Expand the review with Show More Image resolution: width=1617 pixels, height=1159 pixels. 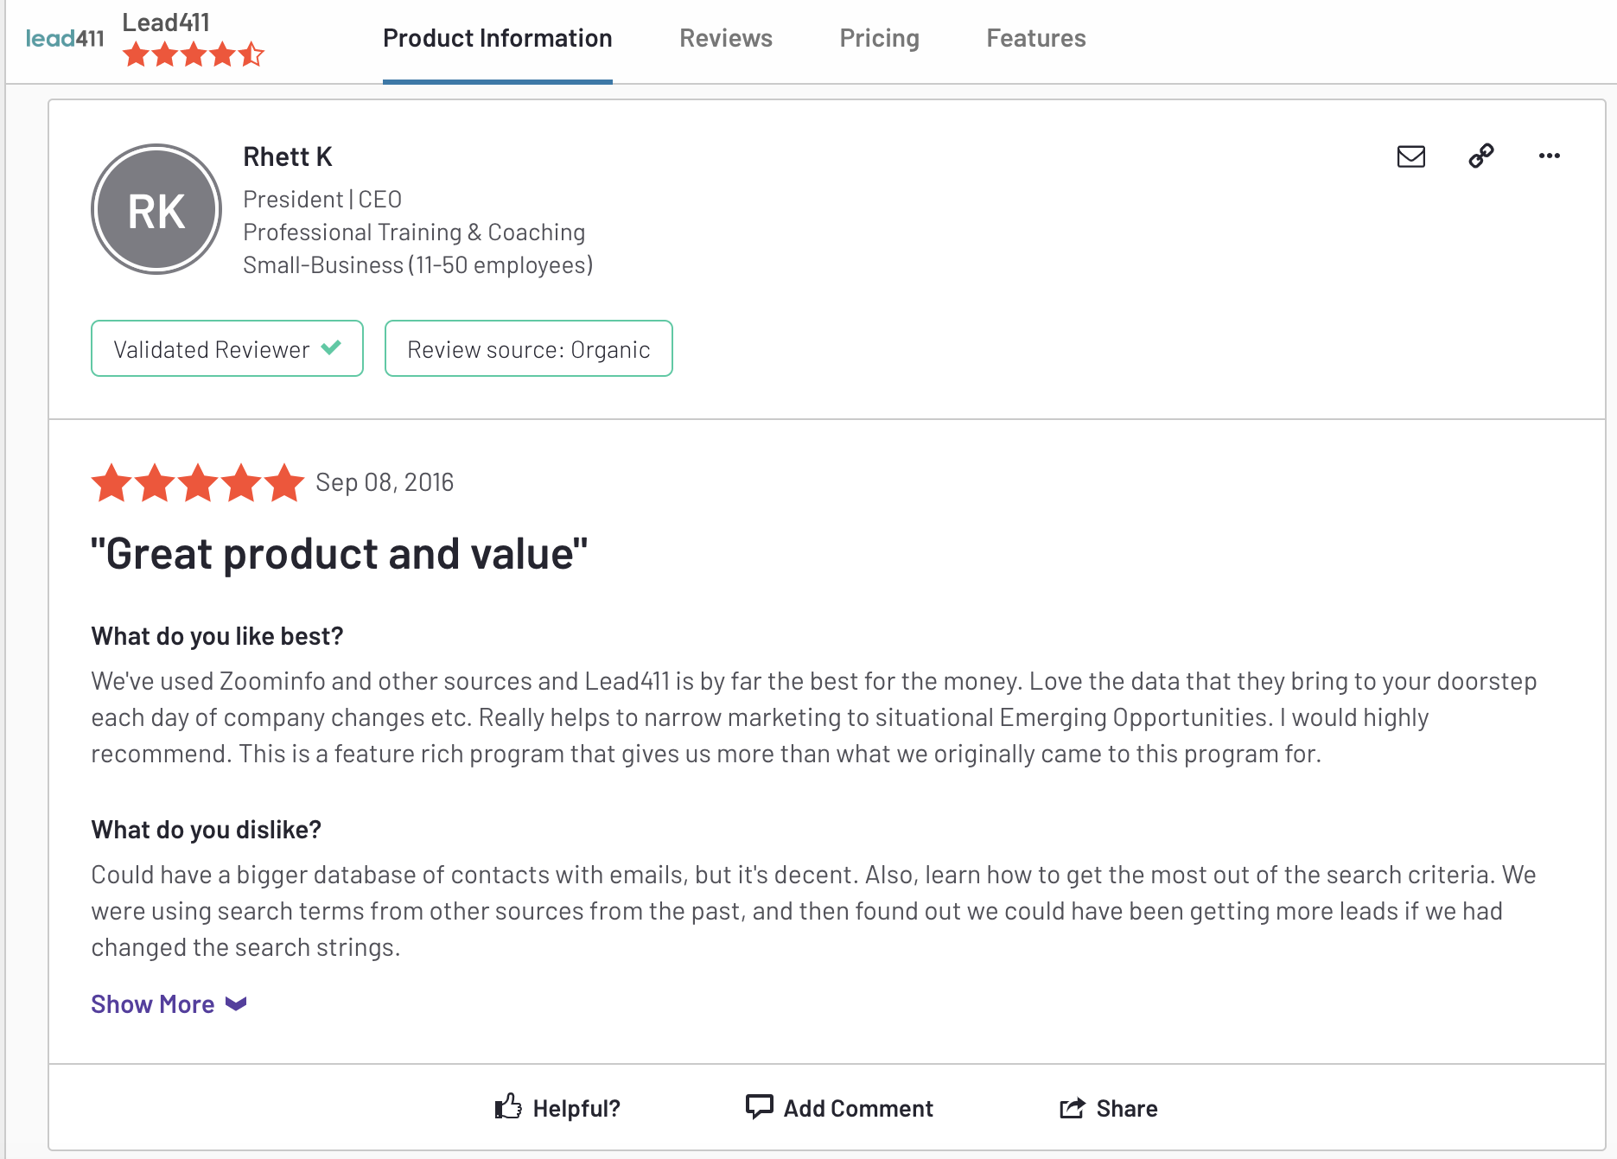click(x=153, y=1004)
